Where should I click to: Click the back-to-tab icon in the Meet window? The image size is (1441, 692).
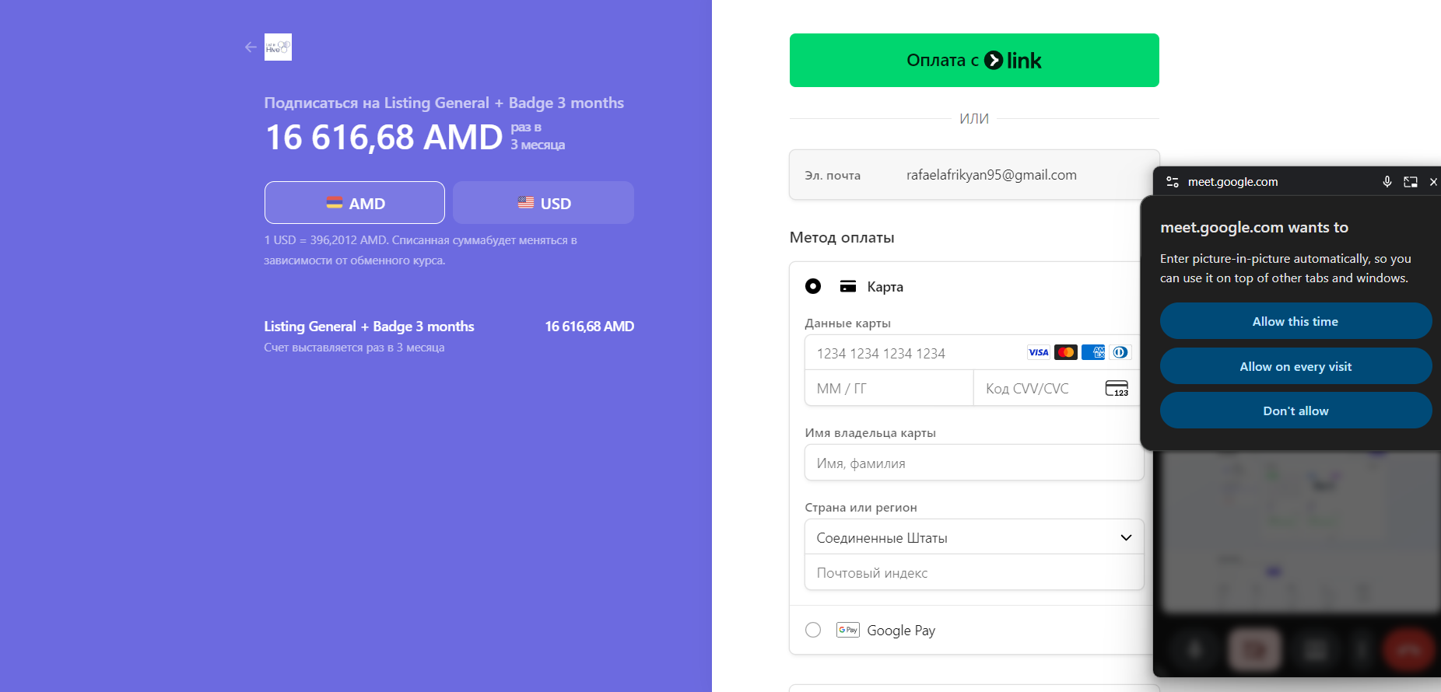tap(1410, 182)
